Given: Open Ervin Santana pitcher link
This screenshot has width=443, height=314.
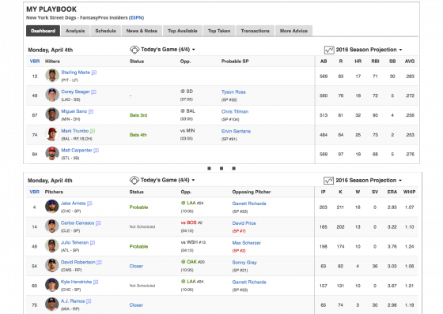Looking at the screenshot, I should (236, 131).
